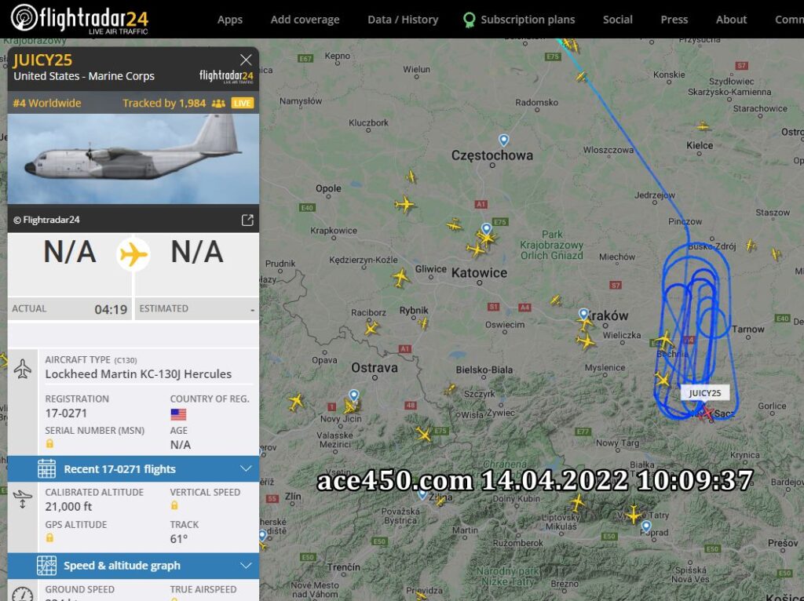Open the Data / History menu

click(403, 20)
